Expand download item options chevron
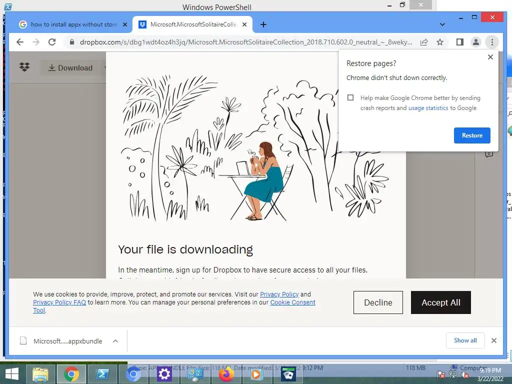The width and height of the screenshot is (512, 384). coord(115,341)
